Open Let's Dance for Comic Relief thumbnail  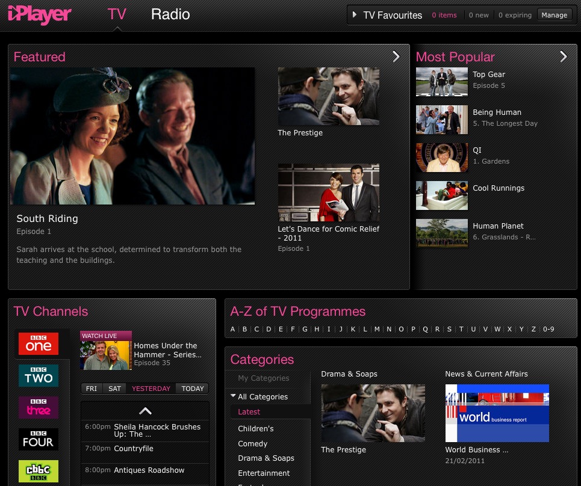pos(329,192)
